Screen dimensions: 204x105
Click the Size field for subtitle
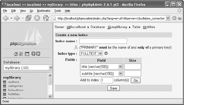point(133,73)
